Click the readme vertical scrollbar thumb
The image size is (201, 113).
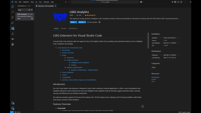[148, 40]
